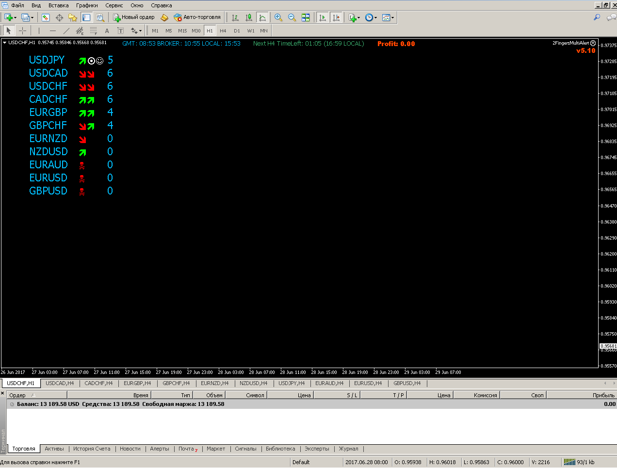Select the M5 timeframe
Screen dimensions: 617x468
click(169, 31)
